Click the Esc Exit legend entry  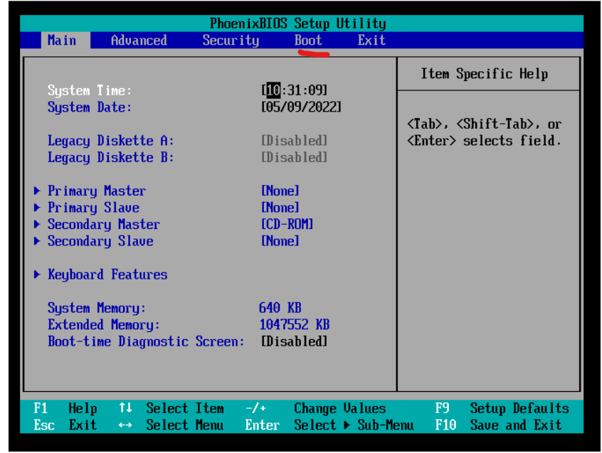coord(65,425)
